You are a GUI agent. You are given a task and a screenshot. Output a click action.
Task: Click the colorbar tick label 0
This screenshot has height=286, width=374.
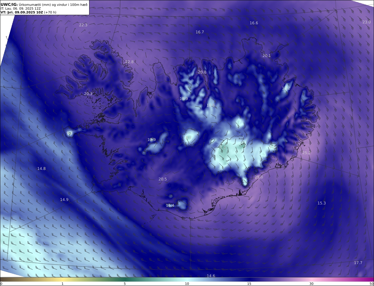tap(1, 284)
